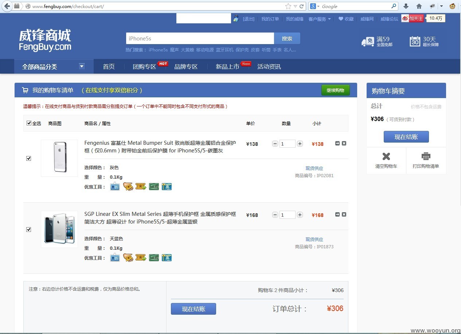461x334 pixels.
Task: Open the 首页 nav tab
Action: [x=109, y=66]
